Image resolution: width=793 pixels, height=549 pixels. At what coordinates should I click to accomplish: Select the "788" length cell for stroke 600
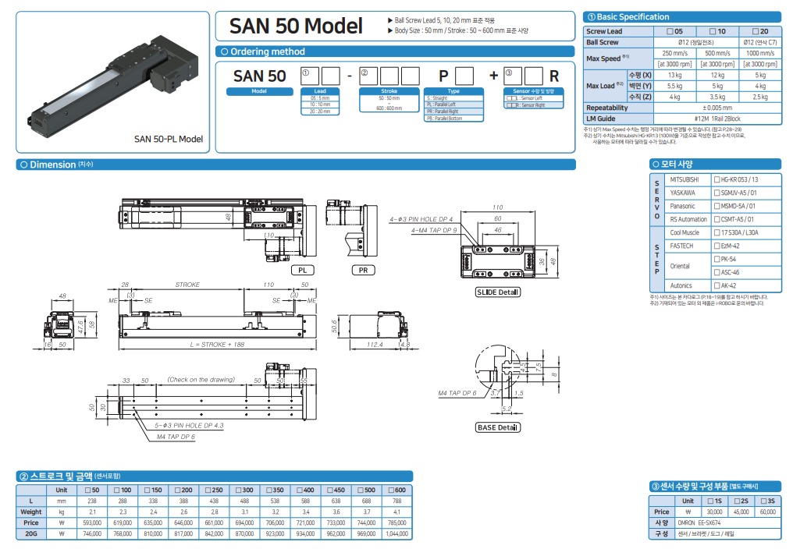click(x=397, y=501)
